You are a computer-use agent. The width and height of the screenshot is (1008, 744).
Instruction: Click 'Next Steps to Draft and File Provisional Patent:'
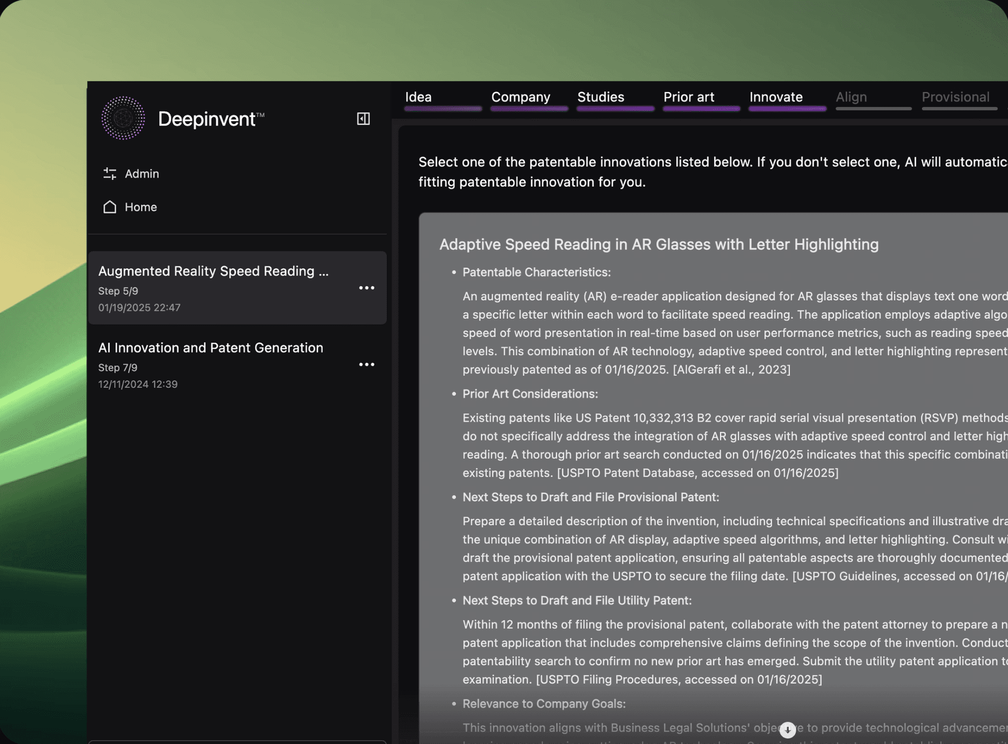[591, 497]
